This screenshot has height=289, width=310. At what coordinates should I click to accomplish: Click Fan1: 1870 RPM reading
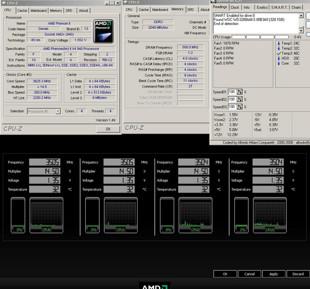coord(227,43)
